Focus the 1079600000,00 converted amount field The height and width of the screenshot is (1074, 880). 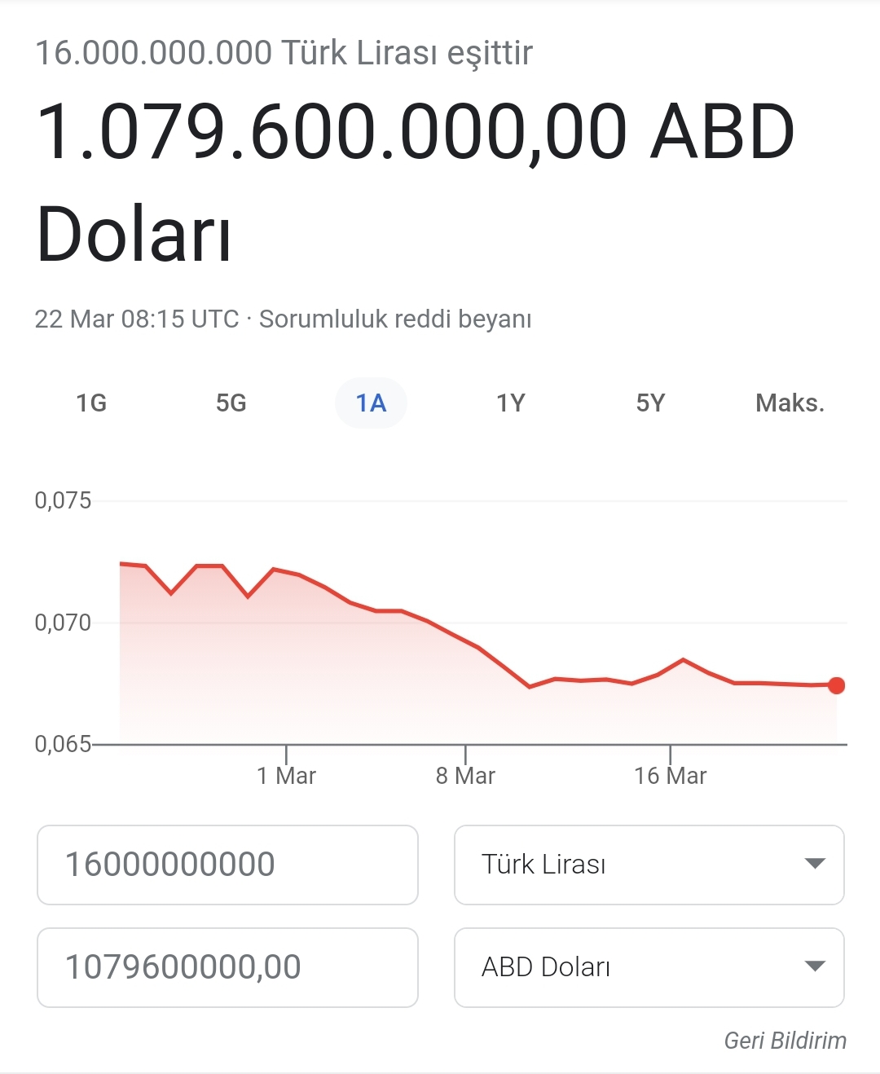pyautogui.click(x=227, y=967)
